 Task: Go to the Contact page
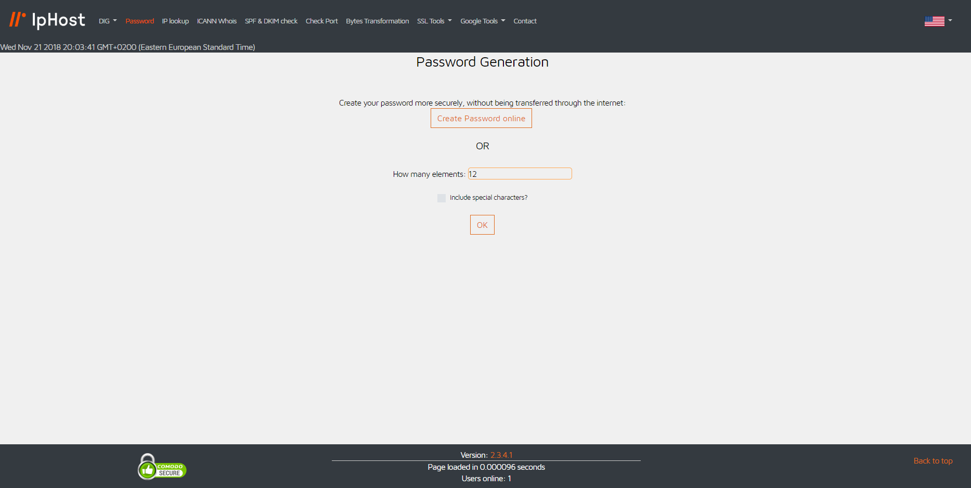click(x=525, y=21)
